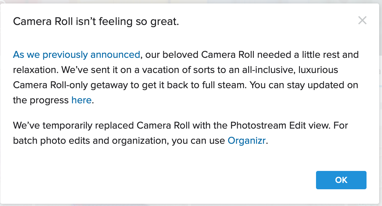The image size is (382, 206).
Task: Open the "As we previously announced" link
Action: [76, 55]
